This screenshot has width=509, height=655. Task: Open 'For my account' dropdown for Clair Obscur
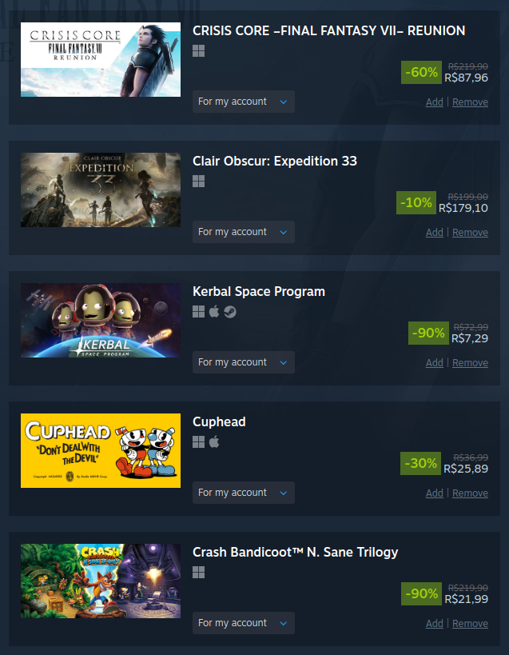[x=244, y=232]
